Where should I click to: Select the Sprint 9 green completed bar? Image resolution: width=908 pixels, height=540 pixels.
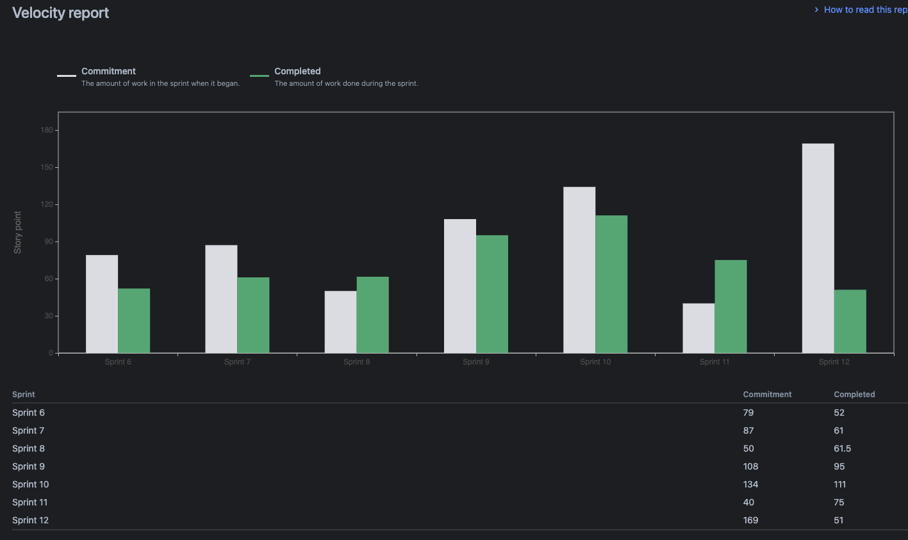[492, 294]
